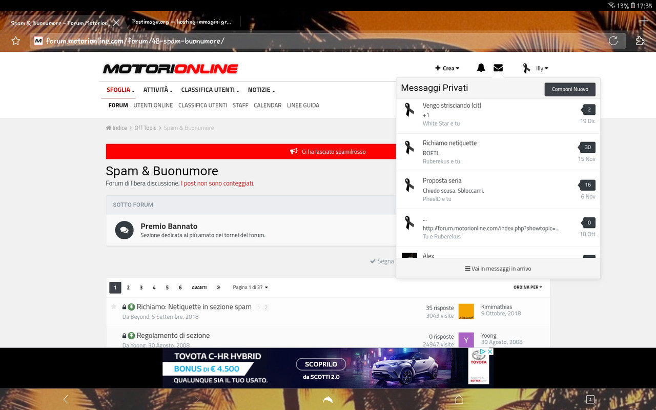Jump to last page double-arrow icon

pos(218,288)
